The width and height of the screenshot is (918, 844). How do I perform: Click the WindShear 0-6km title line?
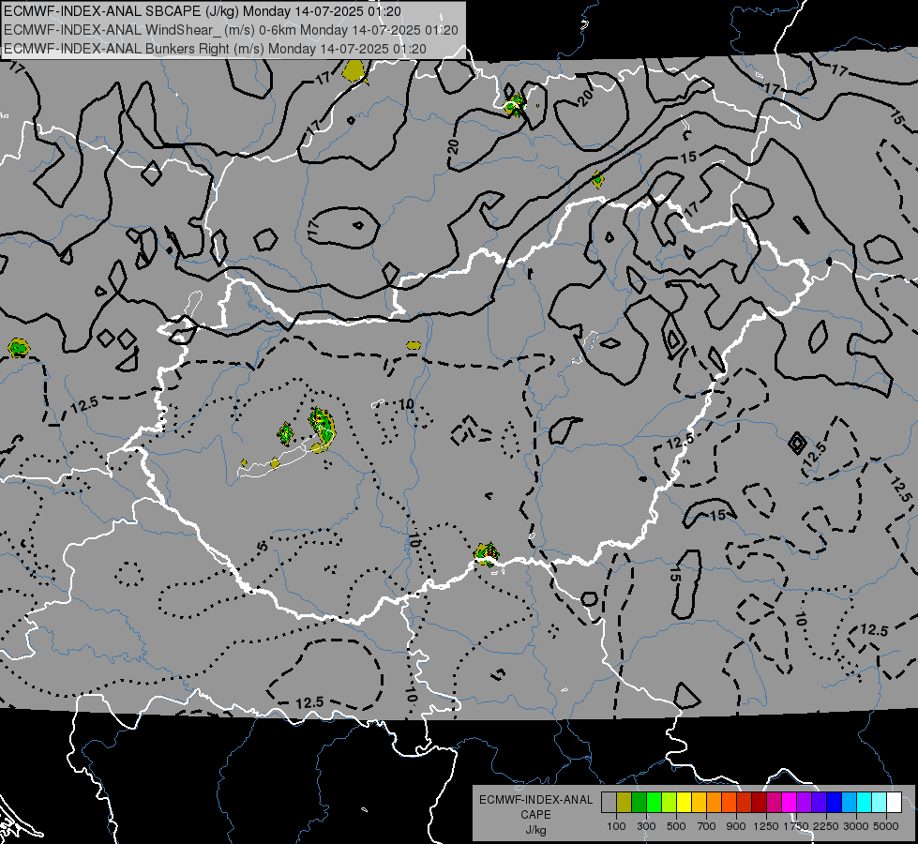[231, 30]
